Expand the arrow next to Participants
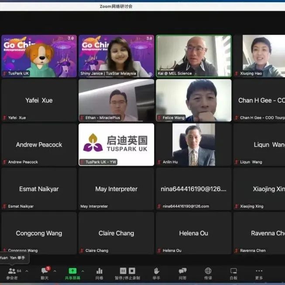Screen dimensions: 285x285 27,271
